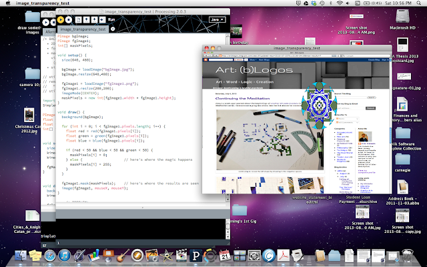Open Finder from the Dock
The width and height of the screenshot is (427, 267).
pyautogui.click(x=21, y=256)
